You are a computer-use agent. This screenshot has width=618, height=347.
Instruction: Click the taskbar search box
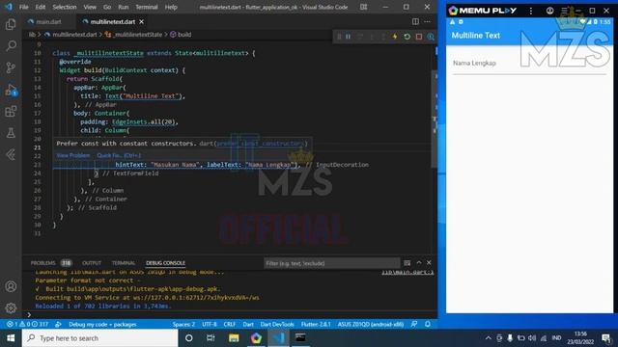99,338
